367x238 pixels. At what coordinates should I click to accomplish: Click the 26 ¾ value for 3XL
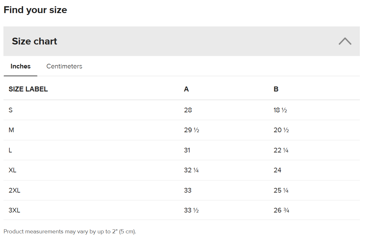tap(281, 210)
